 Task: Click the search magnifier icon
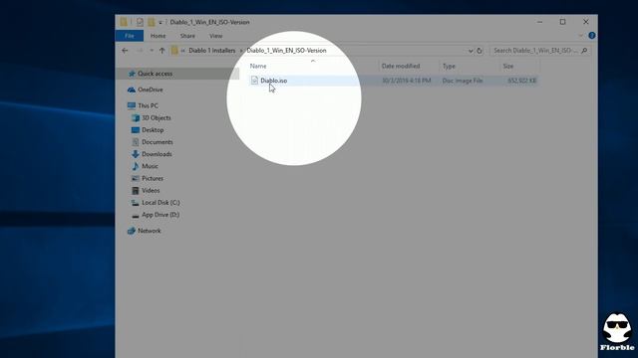click(584, 51)
